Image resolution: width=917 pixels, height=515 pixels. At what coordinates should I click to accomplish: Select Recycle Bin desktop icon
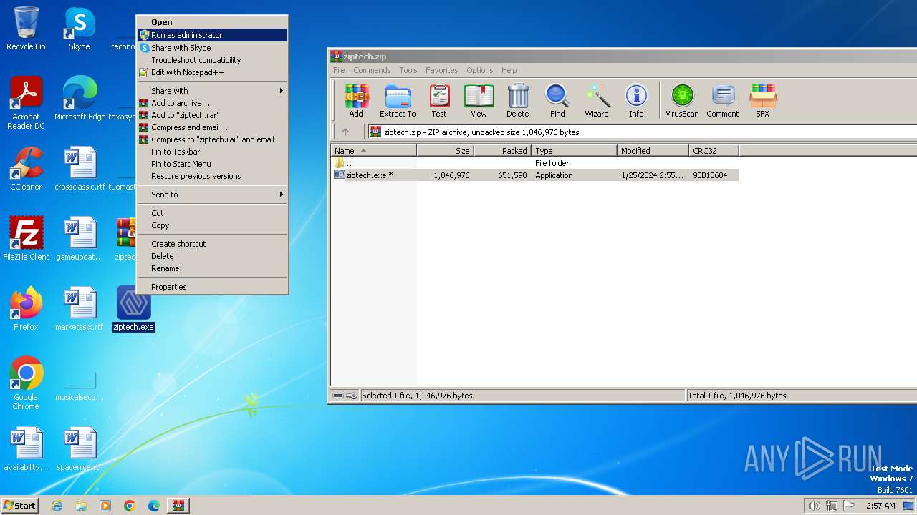[26, 29]
